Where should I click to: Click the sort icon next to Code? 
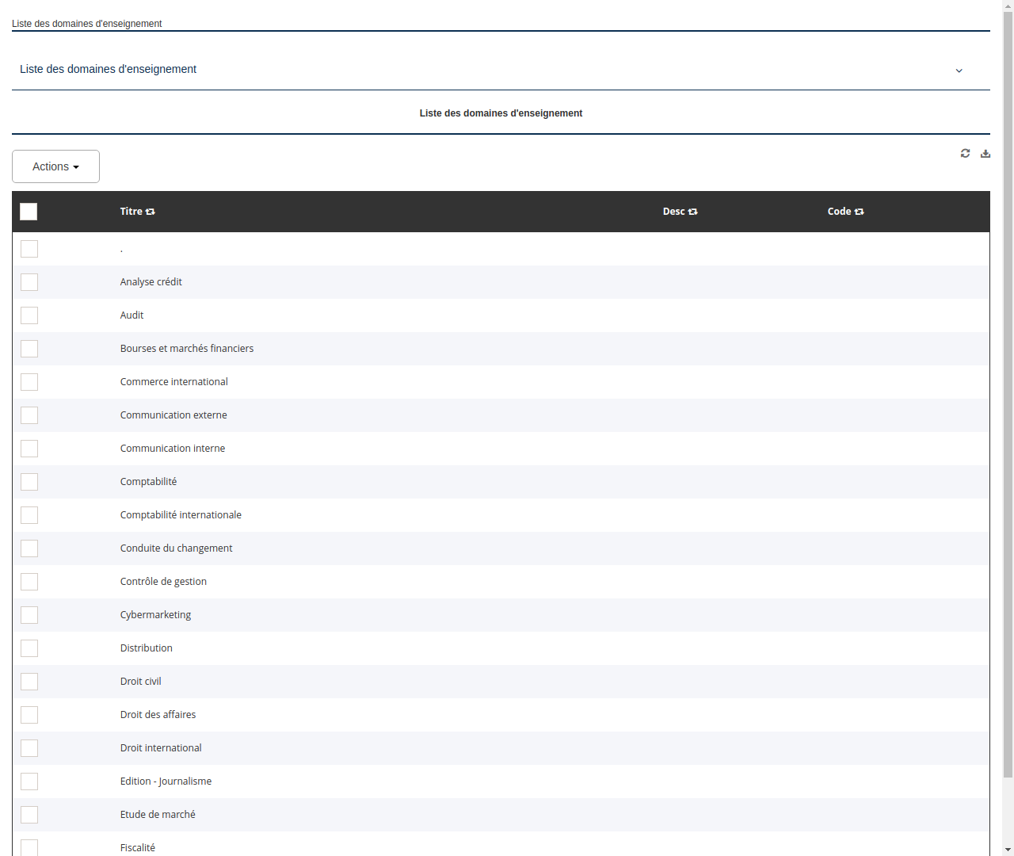point(860,212)
